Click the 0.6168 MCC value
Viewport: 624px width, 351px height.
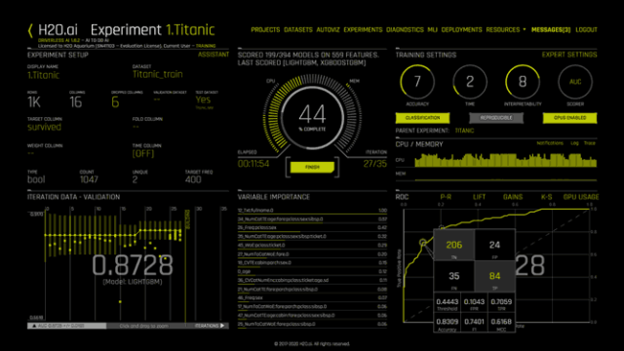point(501,322)
